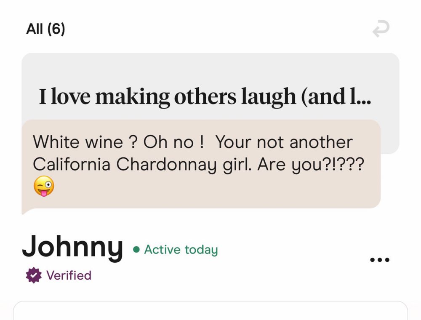Click the Active today status label

point(181,250)
